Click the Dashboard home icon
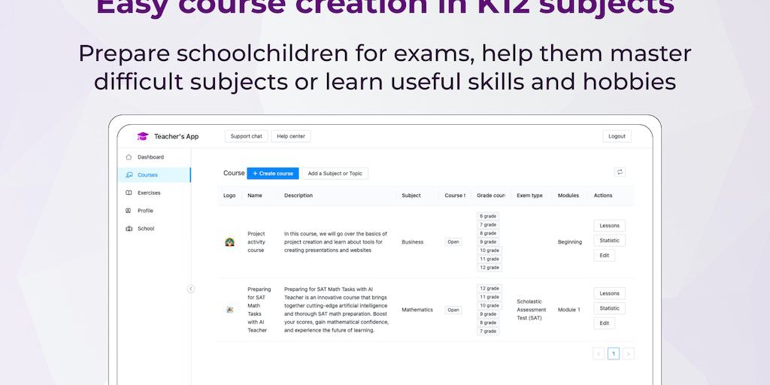 pos(129,157)
